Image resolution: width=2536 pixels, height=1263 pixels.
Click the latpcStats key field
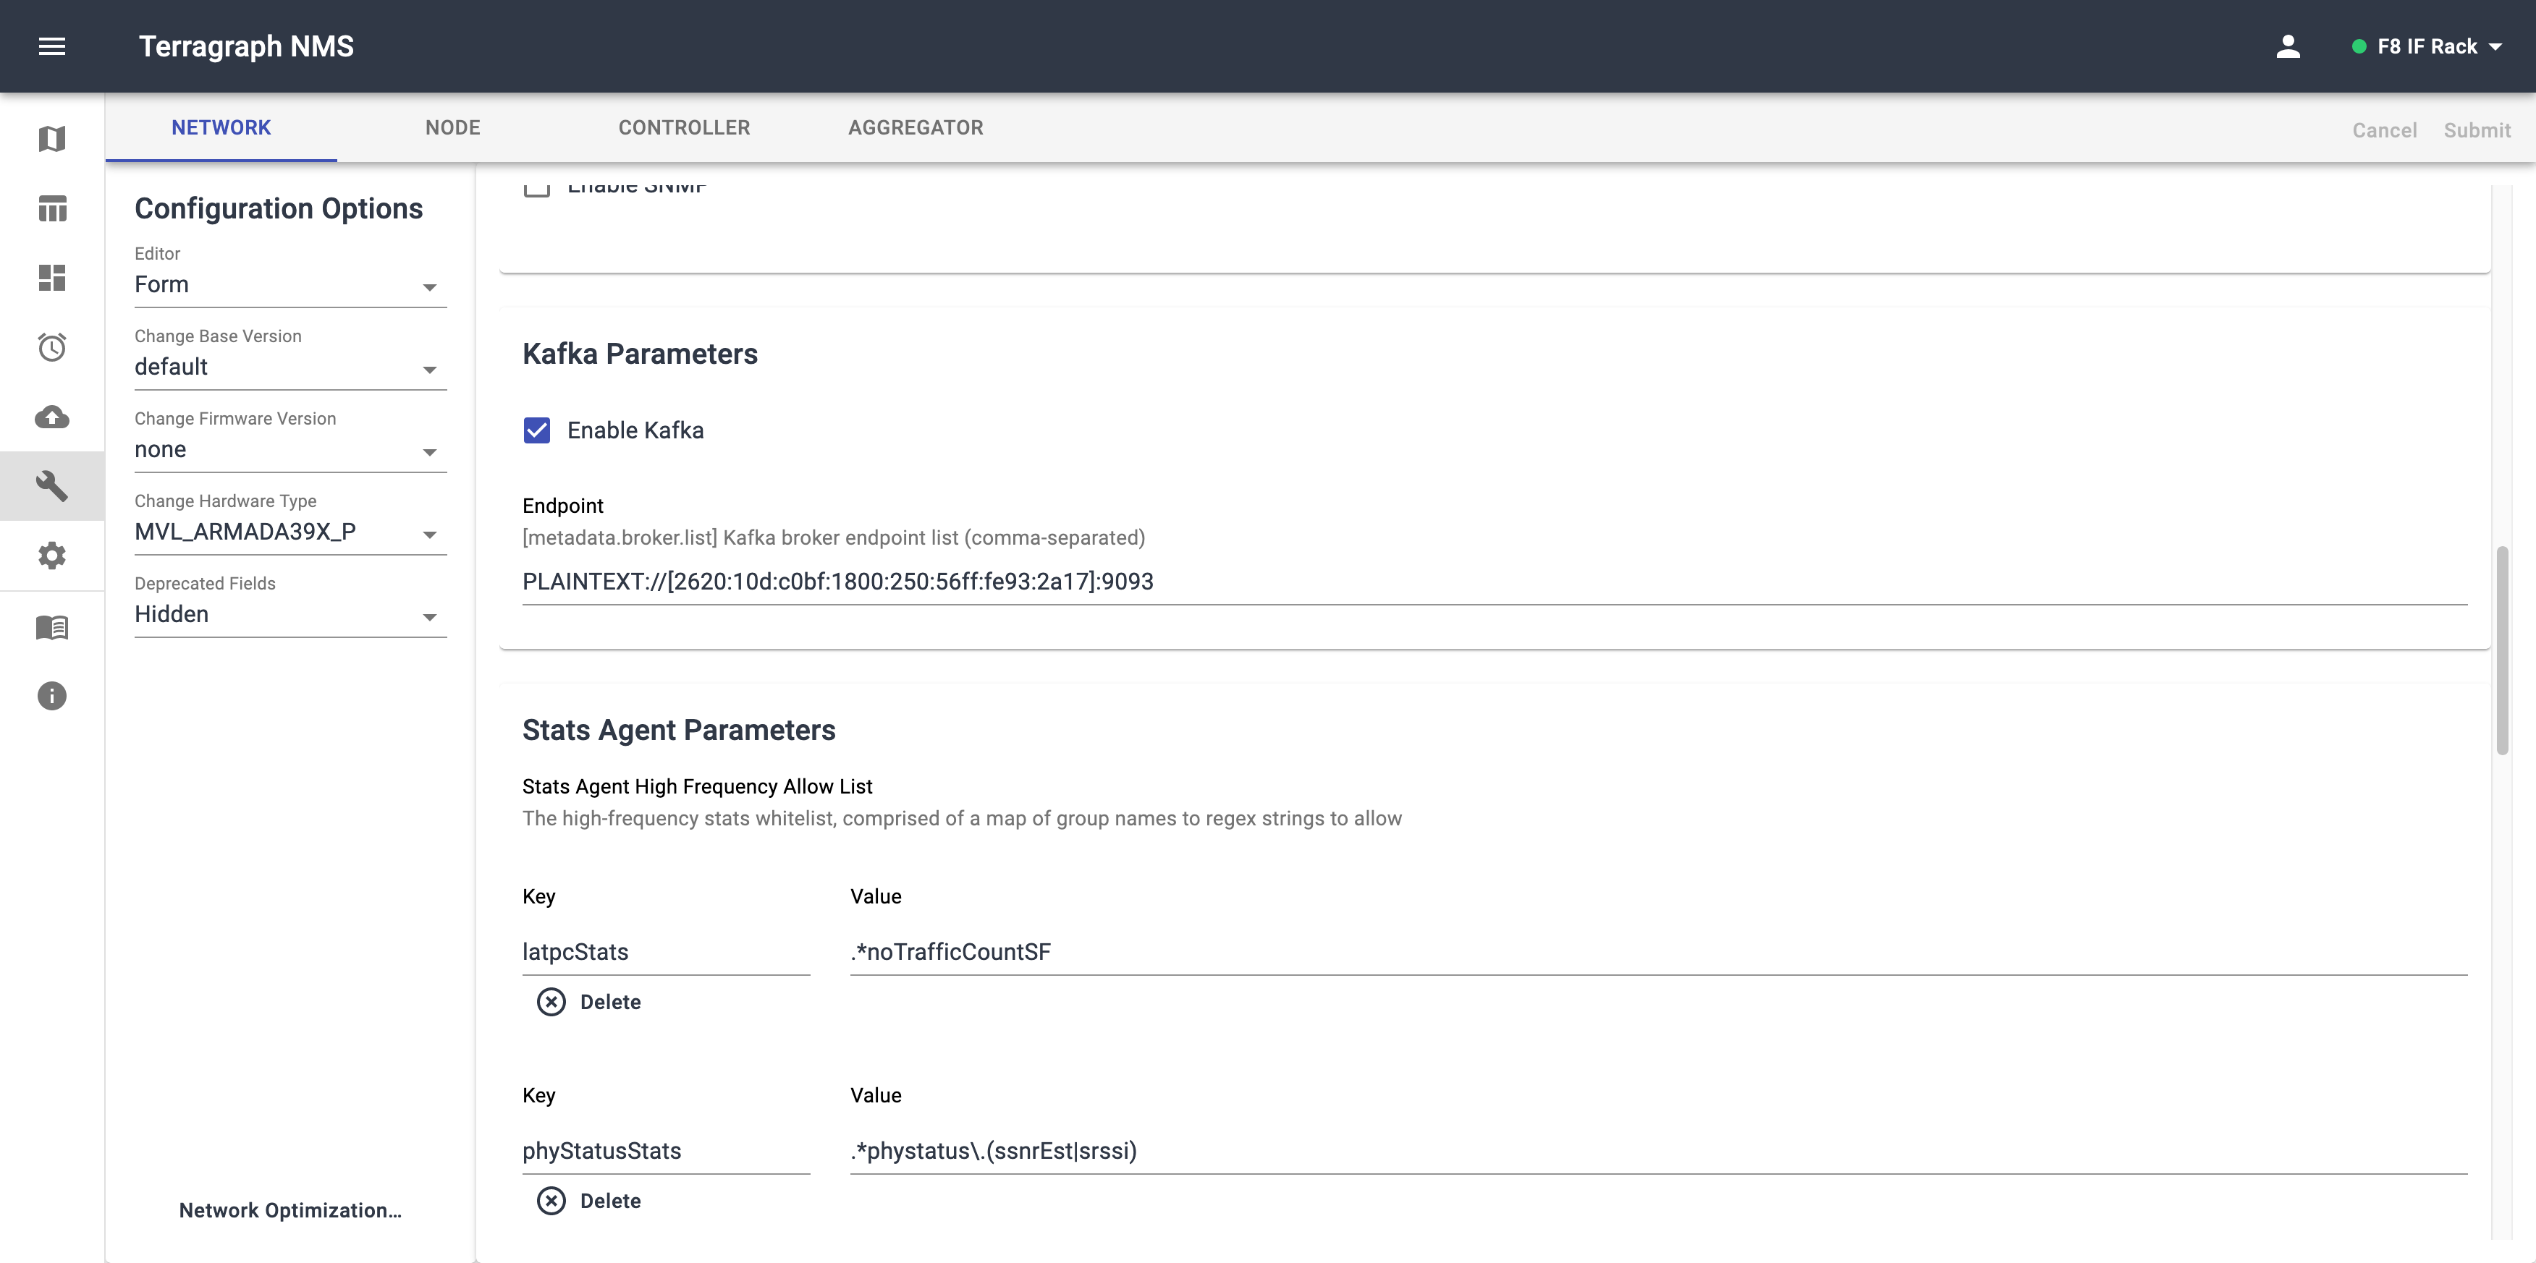pyautogui.click(x=666, y=952)
